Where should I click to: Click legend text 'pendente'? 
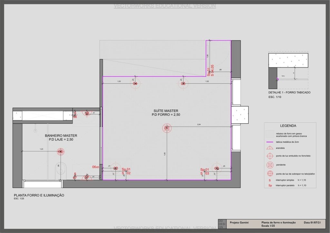point(281,165)
